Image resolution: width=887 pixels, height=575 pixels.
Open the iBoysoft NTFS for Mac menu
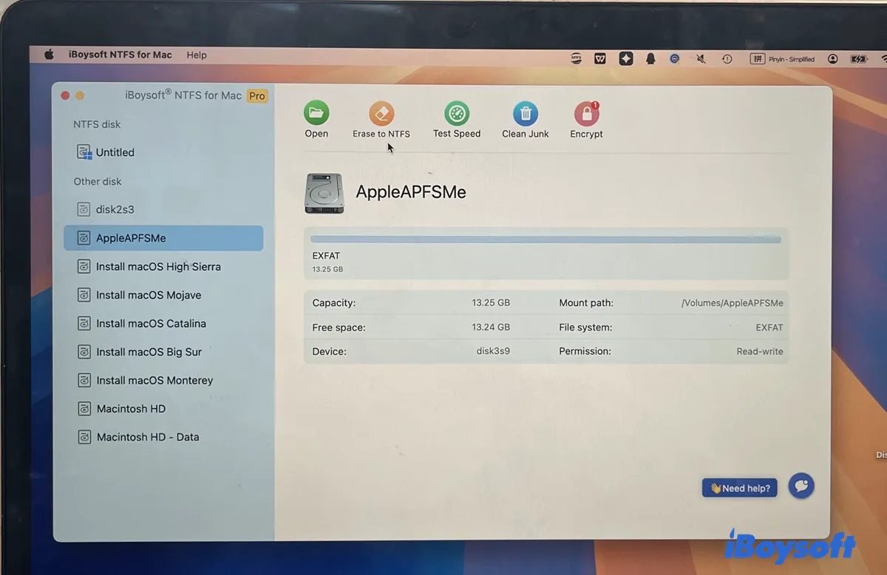[x=120, y=55]
